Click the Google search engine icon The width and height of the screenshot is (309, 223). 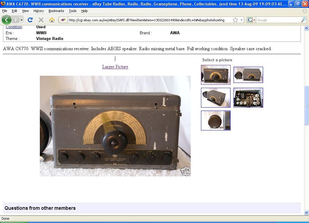pos(250,20)
